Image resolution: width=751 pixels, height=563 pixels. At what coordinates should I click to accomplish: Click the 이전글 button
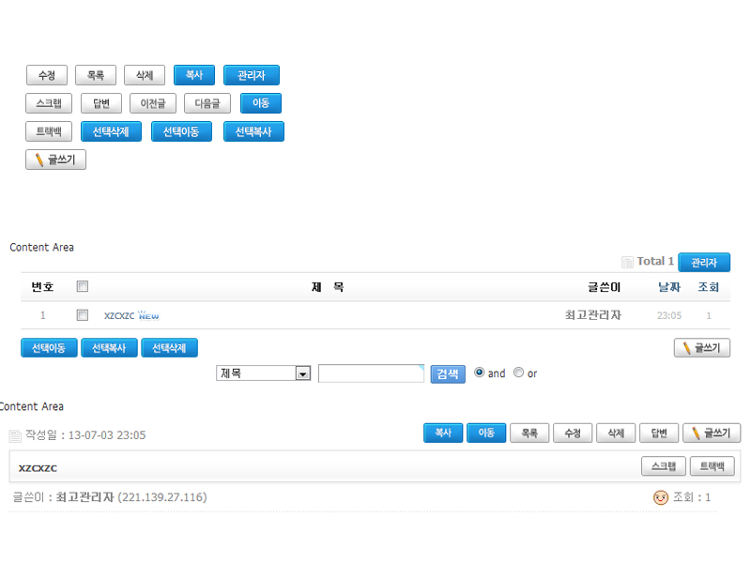[x=152, y=104]
